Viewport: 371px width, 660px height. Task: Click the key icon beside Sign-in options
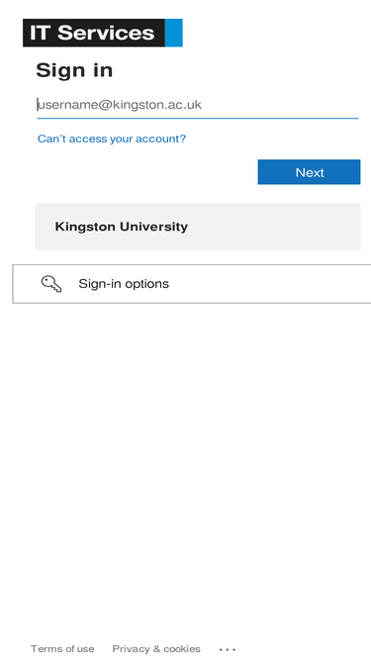tap(51, 284)
